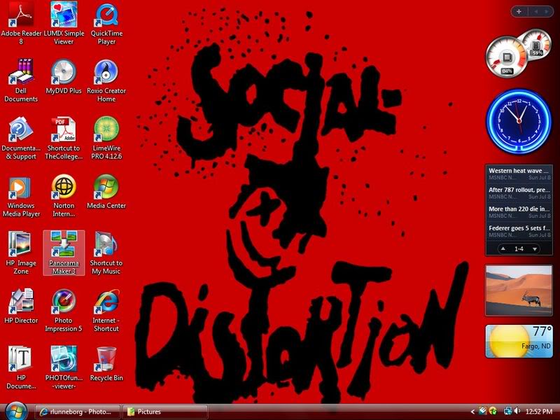Show hidden tray icons arrow
This screenshot has width=560, height=420.
click(x=472, y=412)
